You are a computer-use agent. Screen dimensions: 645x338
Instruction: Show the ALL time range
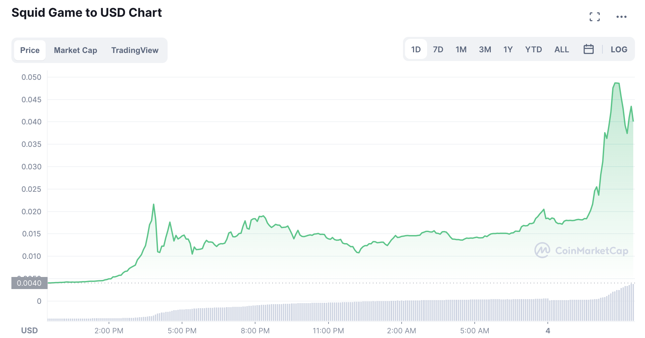click(x=562, y=49)
